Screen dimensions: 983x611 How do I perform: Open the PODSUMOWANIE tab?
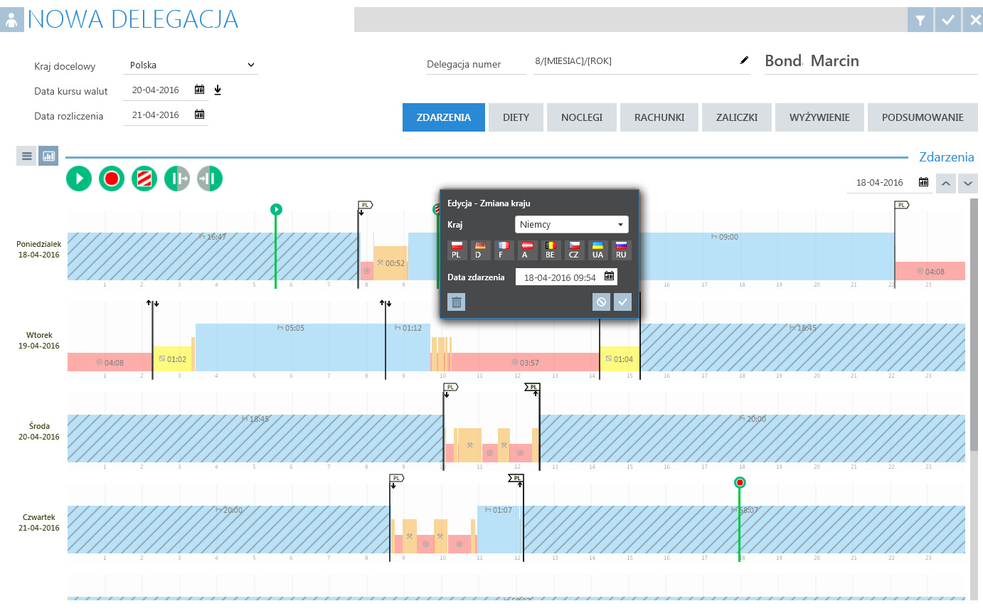click(x=923, y=117)
